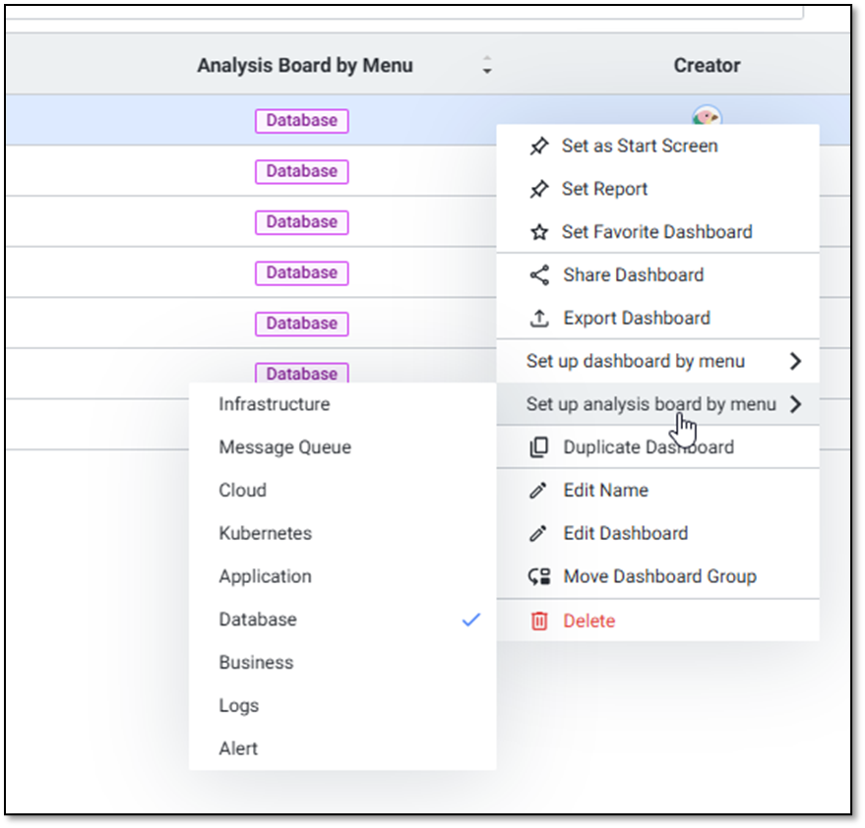Click the pin icon next to Set Report
This screenshot has height=828, width=865.
[539, 190]
